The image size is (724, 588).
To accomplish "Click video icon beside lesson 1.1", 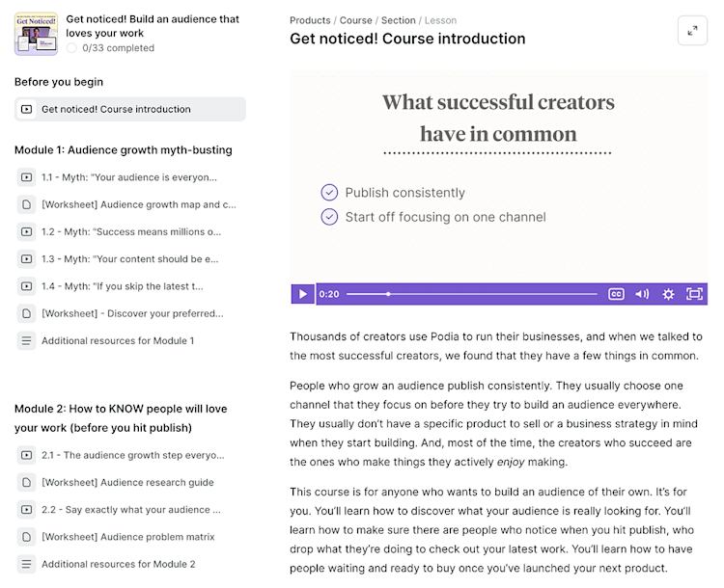I will 26,177.
